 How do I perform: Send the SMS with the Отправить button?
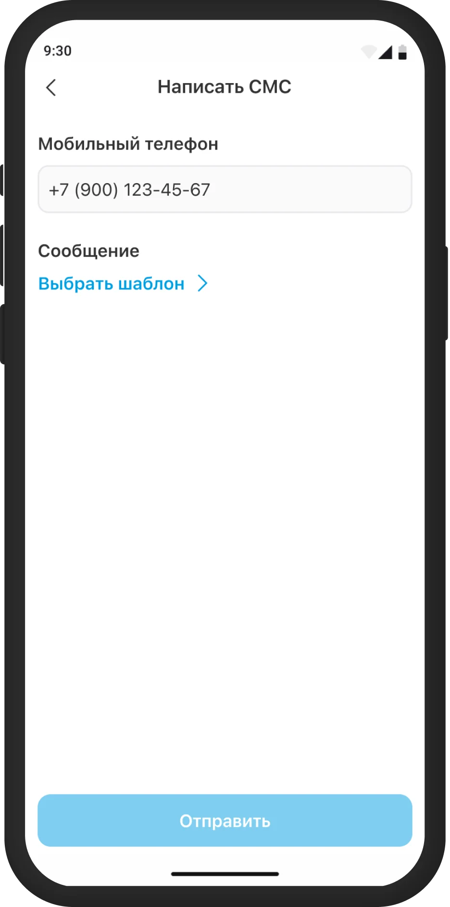(225, 820)
